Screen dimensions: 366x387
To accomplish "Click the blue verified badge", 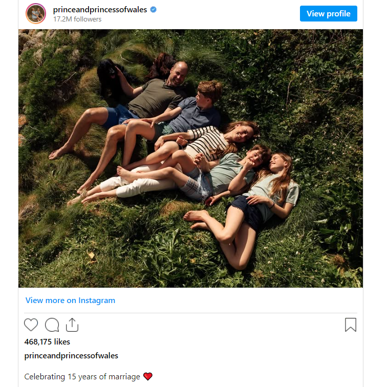I will click(153, 10).
